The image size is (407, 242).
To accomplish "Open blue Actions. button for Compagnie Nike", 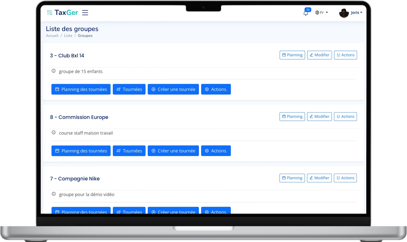I will pyautogui.click(x=216, y=211).
